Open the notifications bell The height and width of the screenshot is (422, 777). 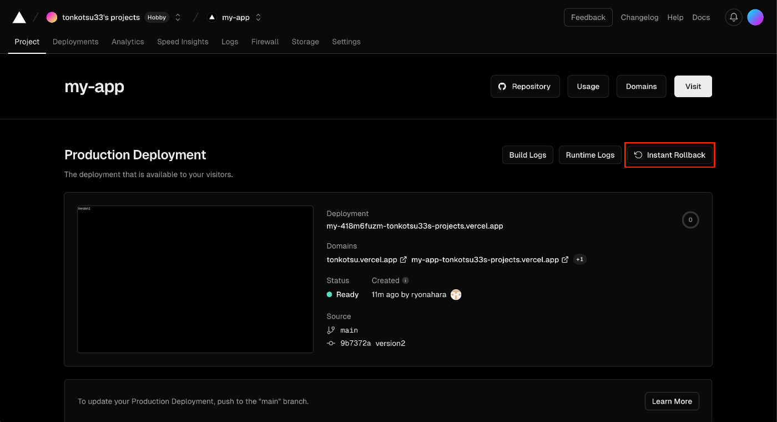pos(734,17)
